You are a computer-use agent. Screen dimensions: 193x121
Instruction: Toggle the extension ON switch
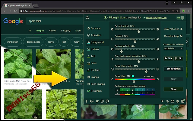[180, 18]
